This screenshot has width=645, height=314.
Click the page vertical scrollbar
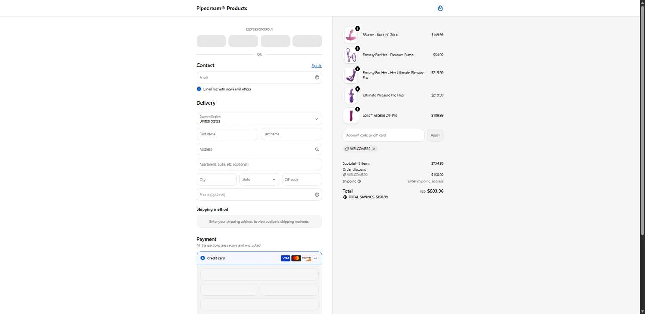click(642, 120)
